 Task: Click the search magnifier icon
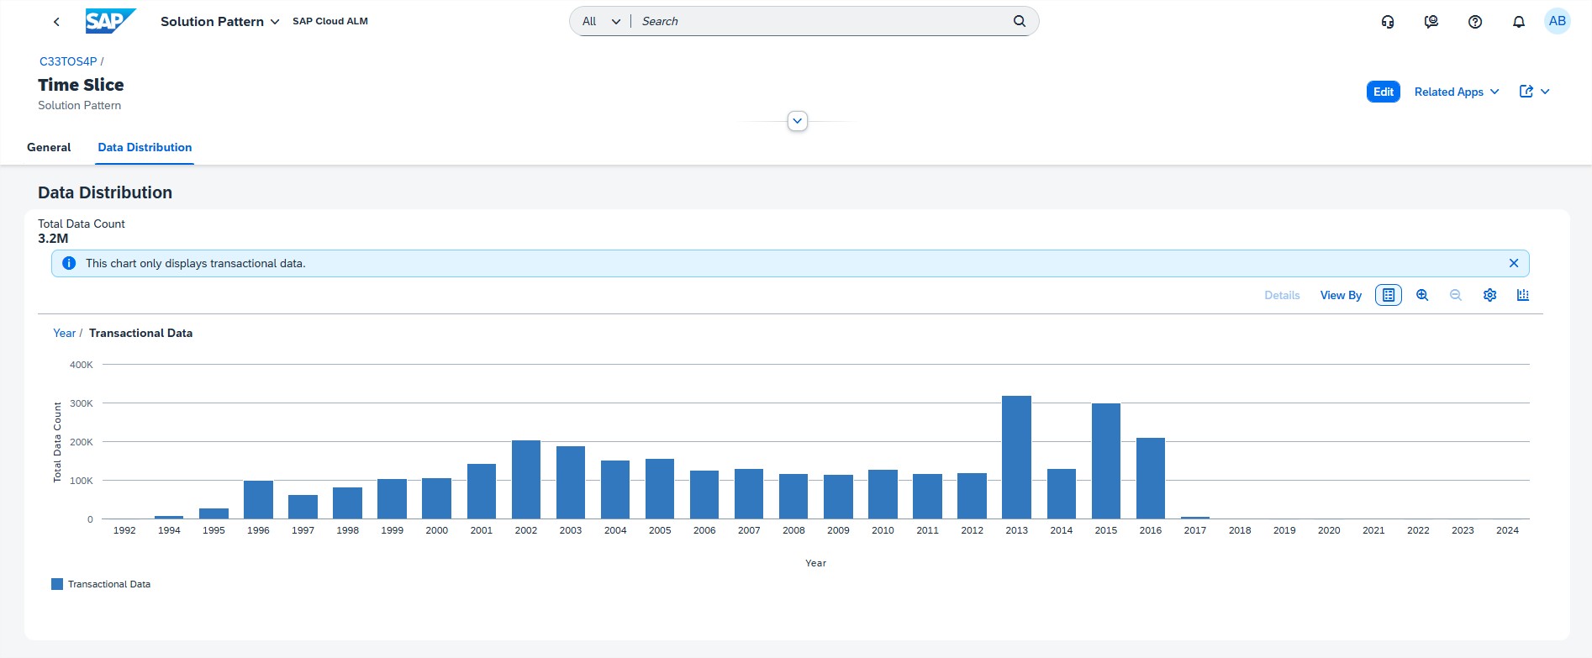[x=1020, y=21]
